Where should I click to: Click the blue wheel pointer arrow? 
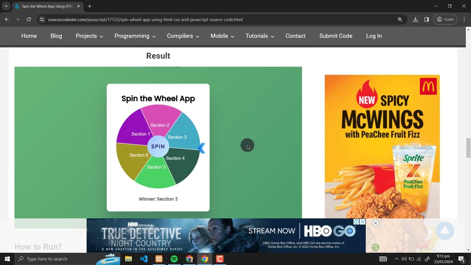tap(202, 148)
